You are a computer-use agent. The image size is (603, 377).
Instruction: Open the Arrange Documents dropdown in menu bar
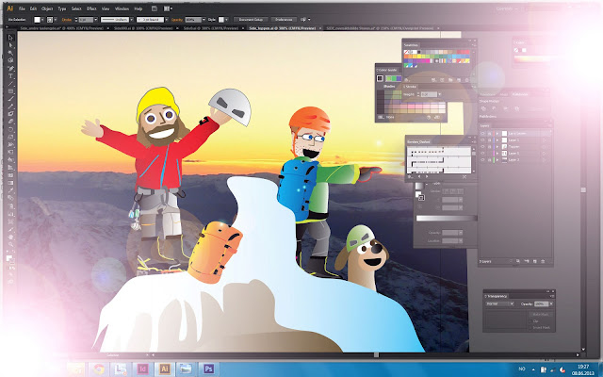tap(168, 8)
